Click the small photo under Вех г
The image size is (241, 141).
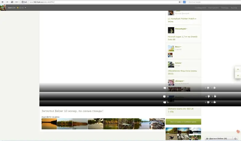pos(170,55)
